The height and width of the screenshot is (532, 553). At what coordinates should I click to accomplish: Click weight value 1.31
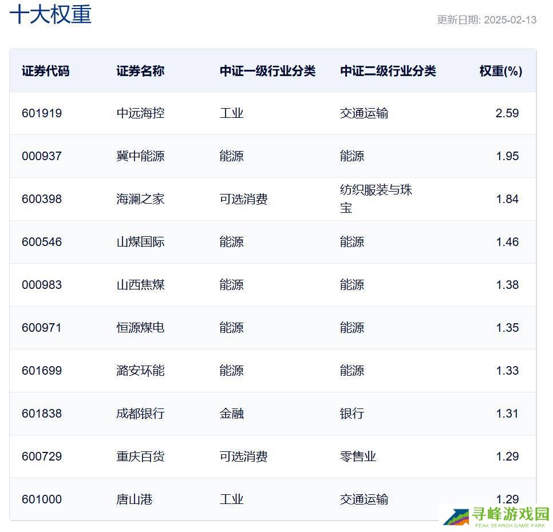(x=507, y=414)
